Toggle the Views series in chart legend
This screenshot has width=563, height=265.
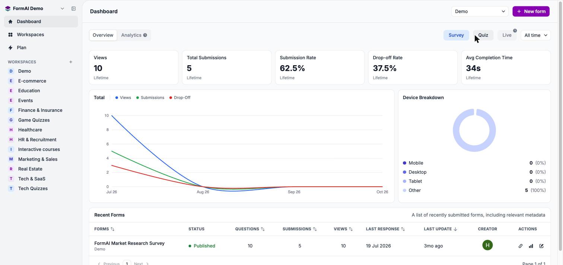(x=123, y=98)
